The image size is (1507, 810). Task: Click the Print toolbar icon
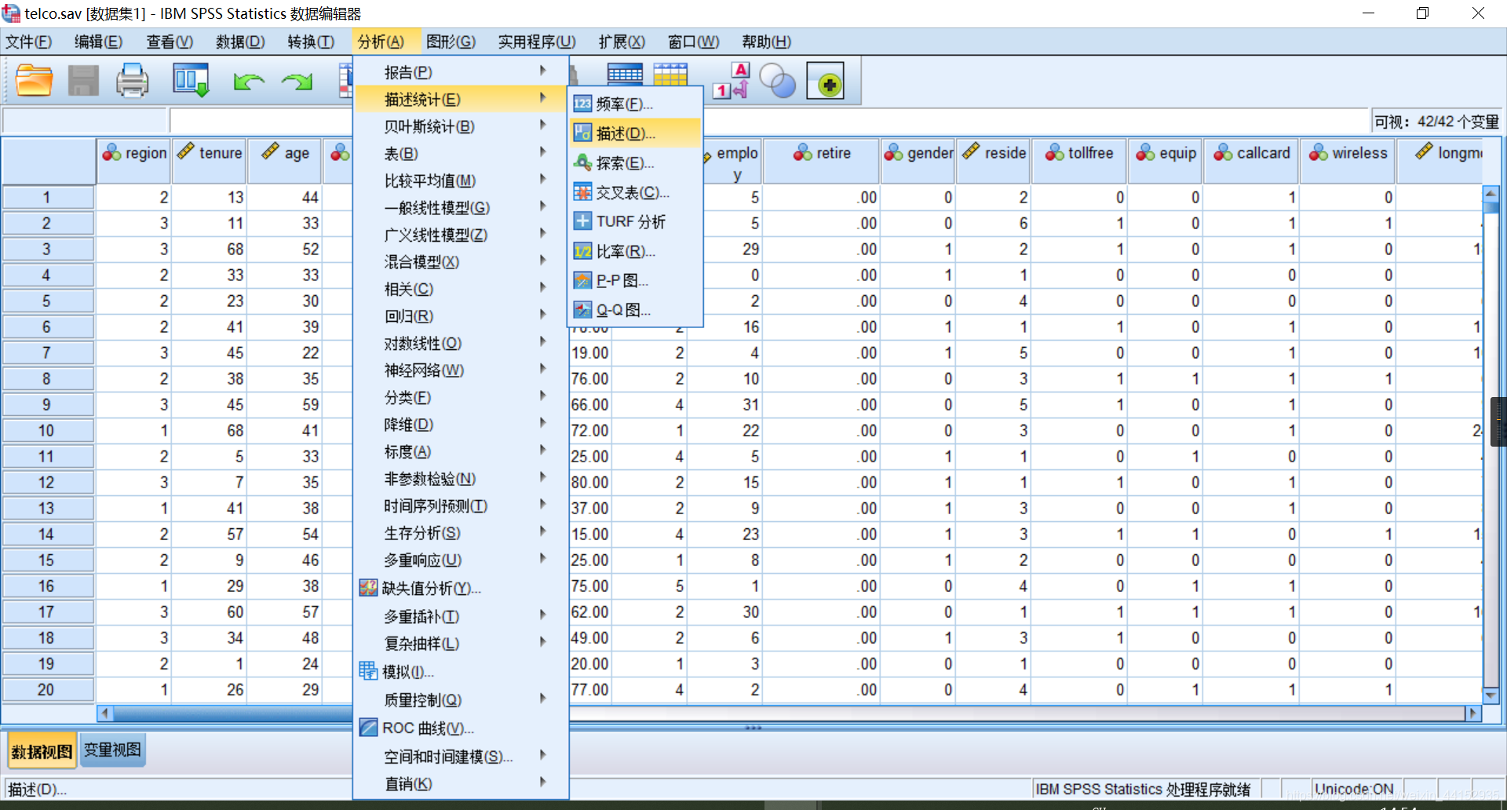[132, 81]
